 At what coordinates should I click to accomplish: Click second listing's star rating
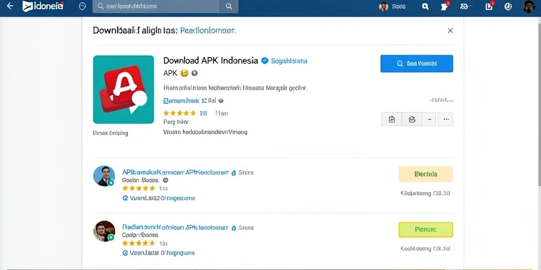pos(139,243)
